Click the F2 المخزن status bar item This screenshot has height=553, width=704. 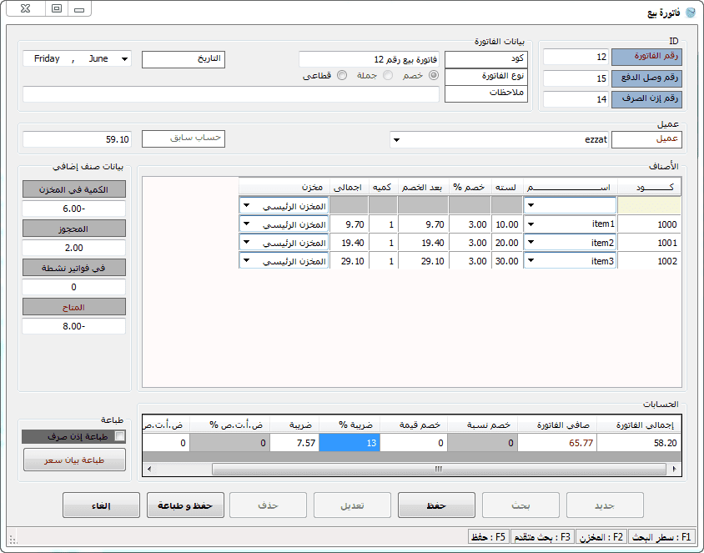coord(602,536)
